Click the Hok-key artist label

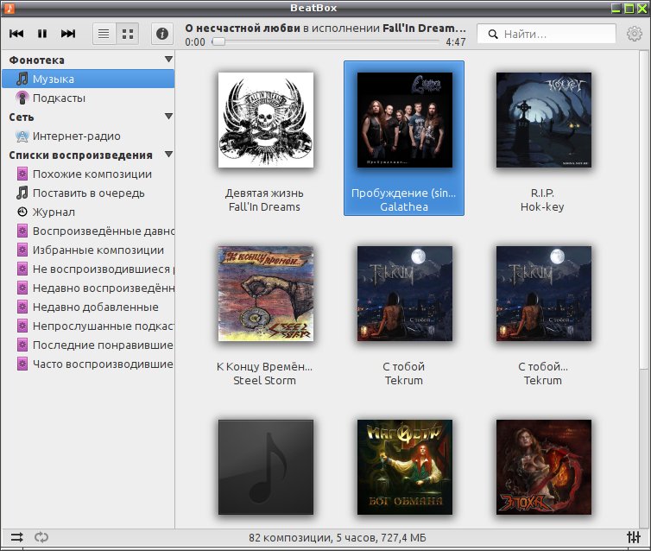tap(542, 206)
